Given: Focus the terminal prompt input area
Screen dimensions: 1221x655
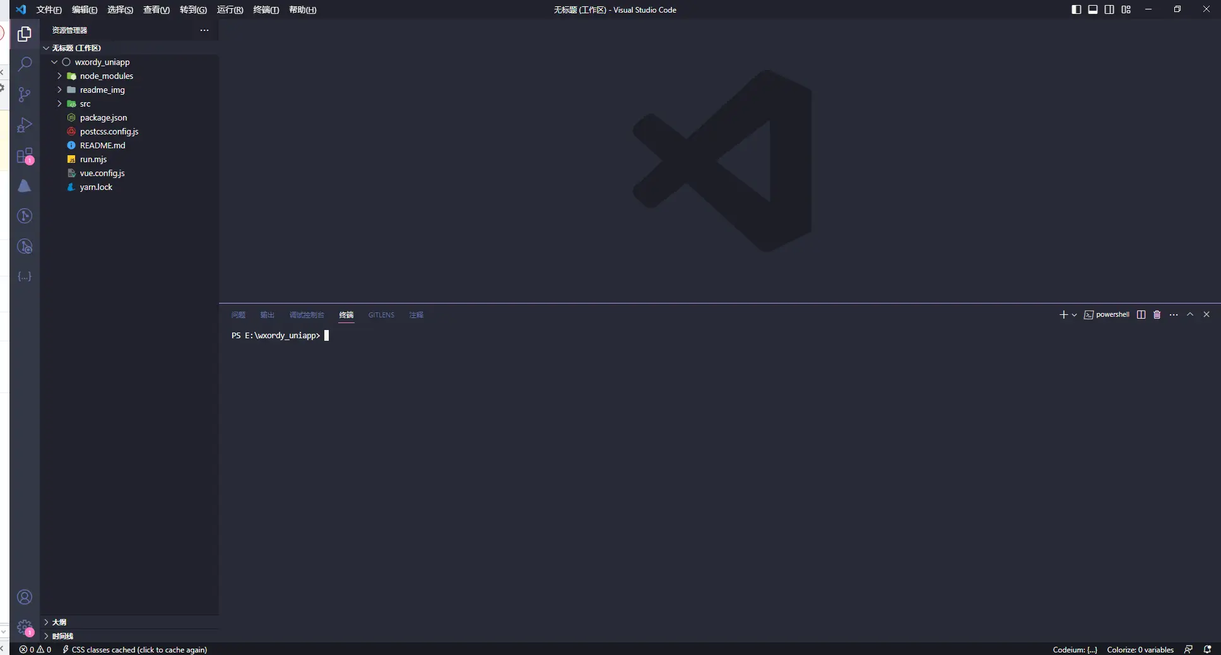Looking at the screenshot, I should pos(326,336).
